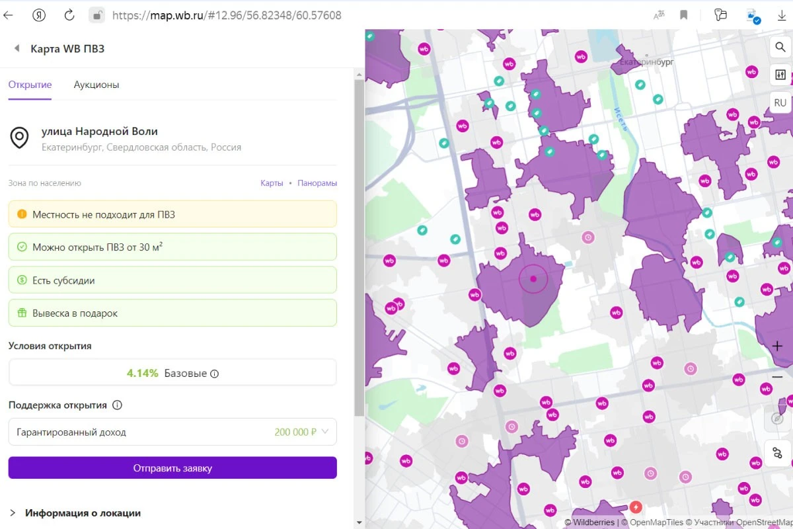Zoom in on the map

(777, 346)
